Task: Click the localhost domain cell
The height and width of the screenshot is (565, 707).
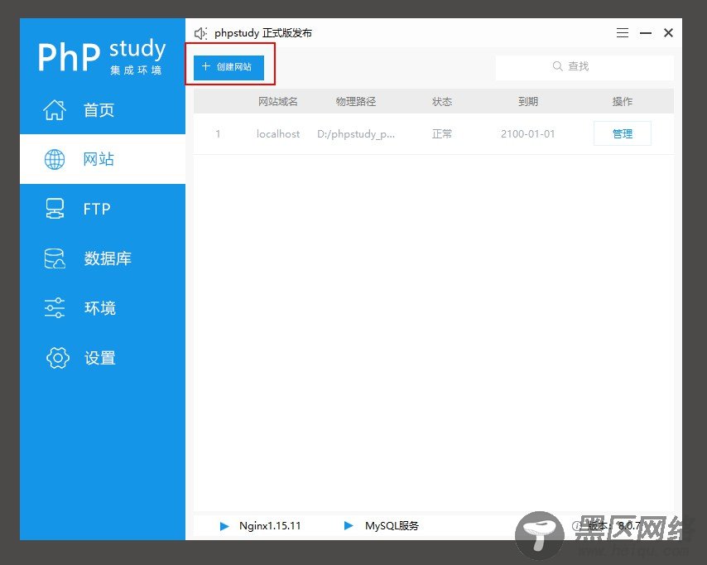Action: 278,134
